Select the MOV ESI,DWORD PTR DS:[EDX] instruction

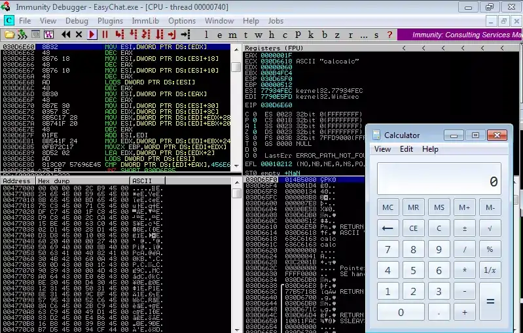[x=156, y=47]
